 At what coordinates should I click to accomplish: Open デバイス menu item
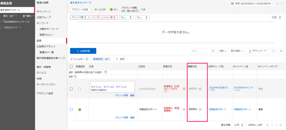pos(41,73)
